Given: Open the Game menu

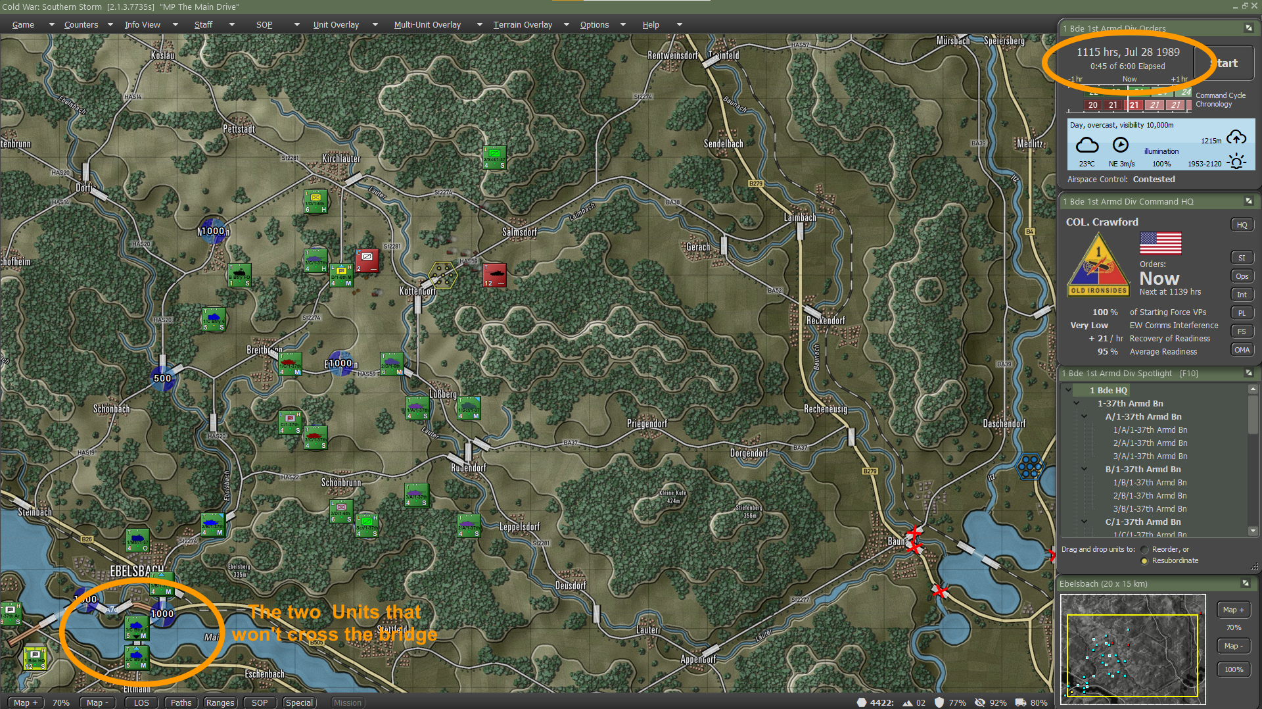Looking at the screenshot, I should click(x=23, y=24).
